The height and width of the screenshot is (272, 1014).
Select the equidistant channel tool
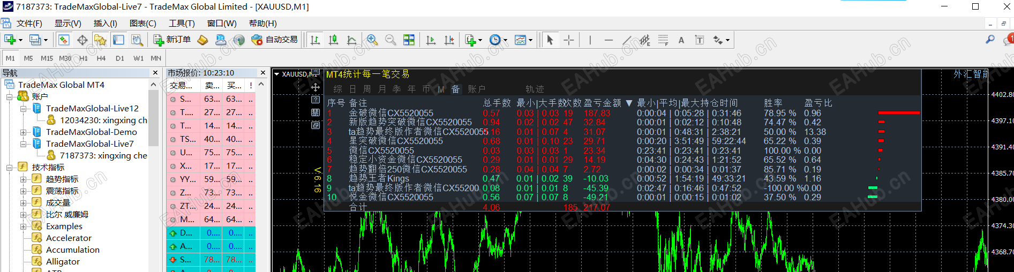(645, 40)
